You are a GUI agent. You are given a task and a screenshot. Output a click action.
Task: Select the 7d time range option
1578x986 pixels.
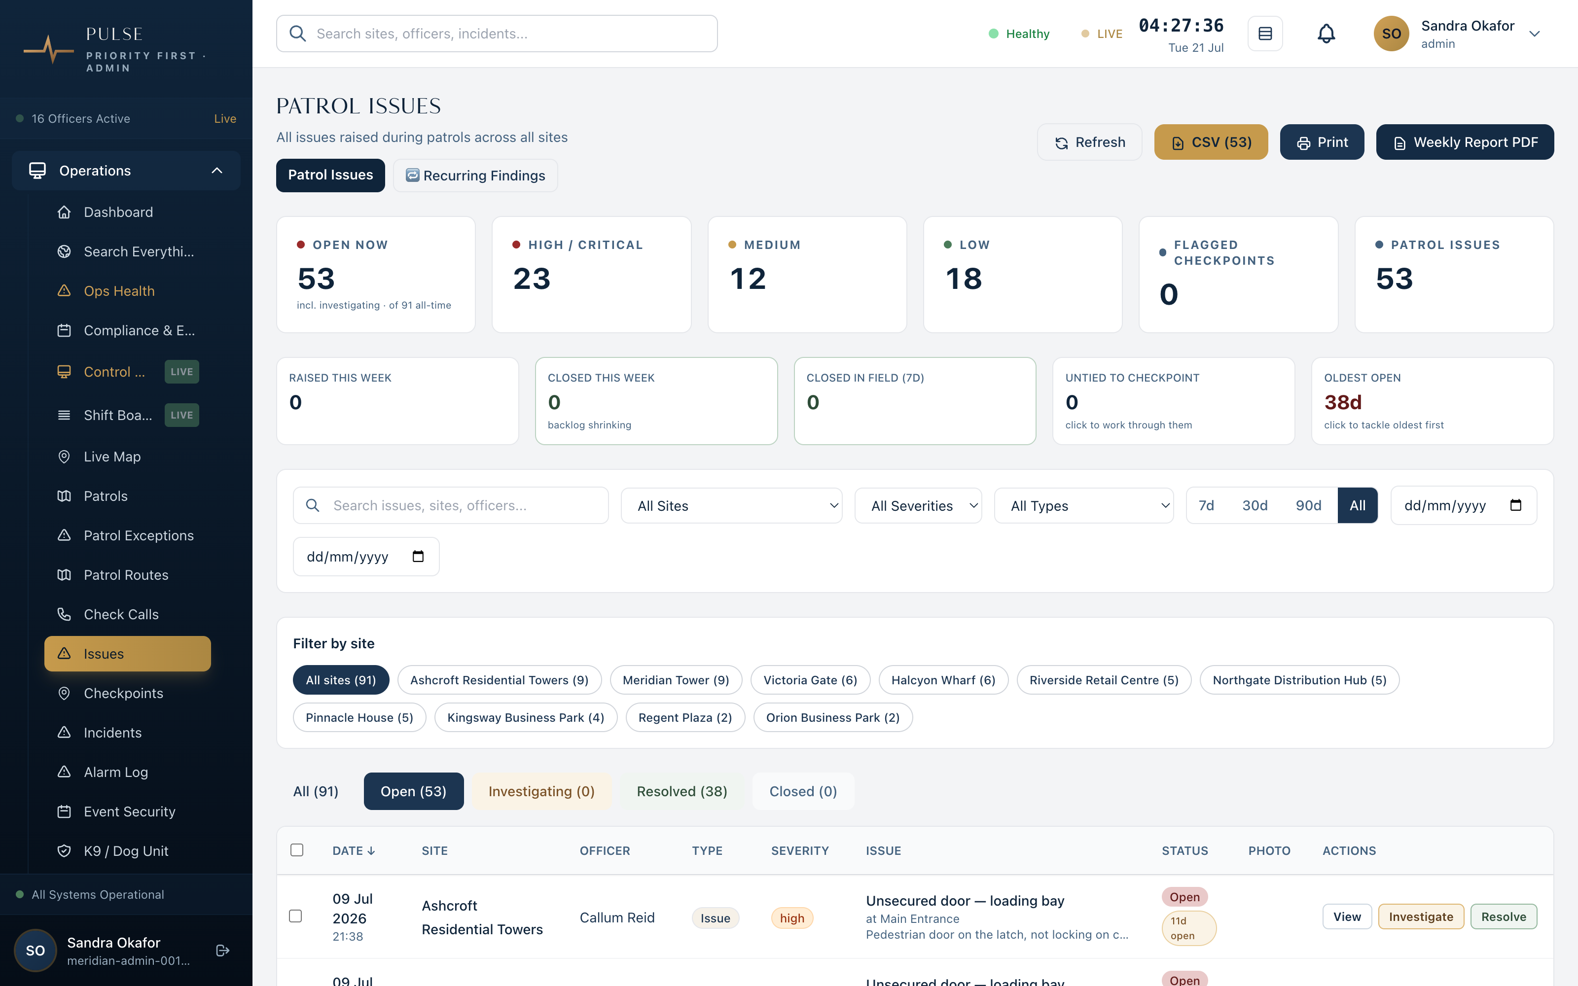tap(1206, 505)
